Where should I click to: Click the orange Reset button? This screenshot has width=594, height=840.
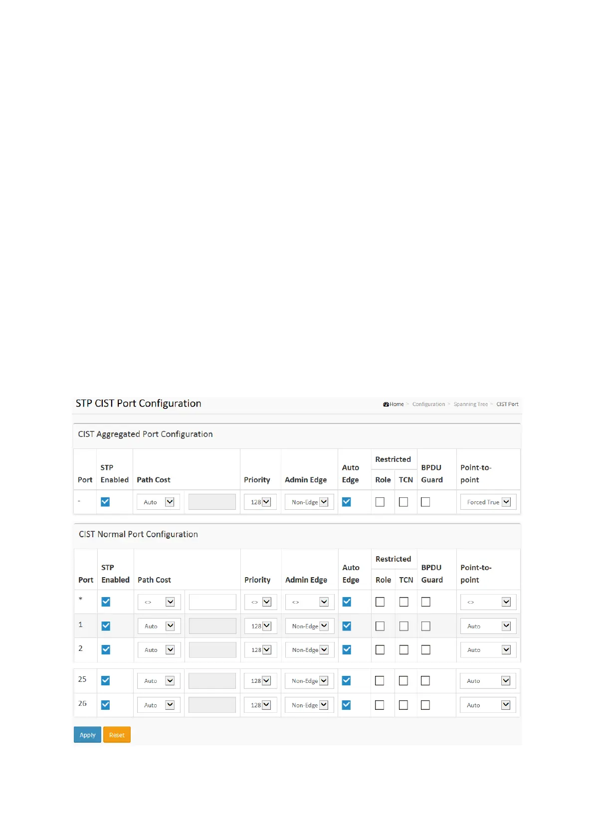point(117,735)
